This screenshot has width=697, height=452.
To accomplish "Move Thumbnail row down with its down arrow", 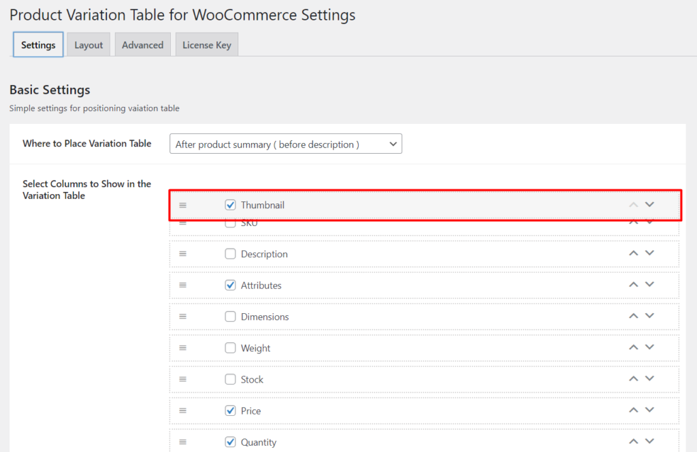I will 649,204.
